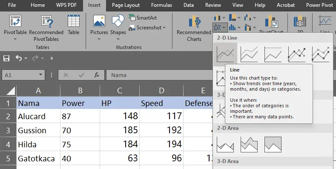
Task: Save the workbook using the floppy disk icon
Action: coord(6,58)
